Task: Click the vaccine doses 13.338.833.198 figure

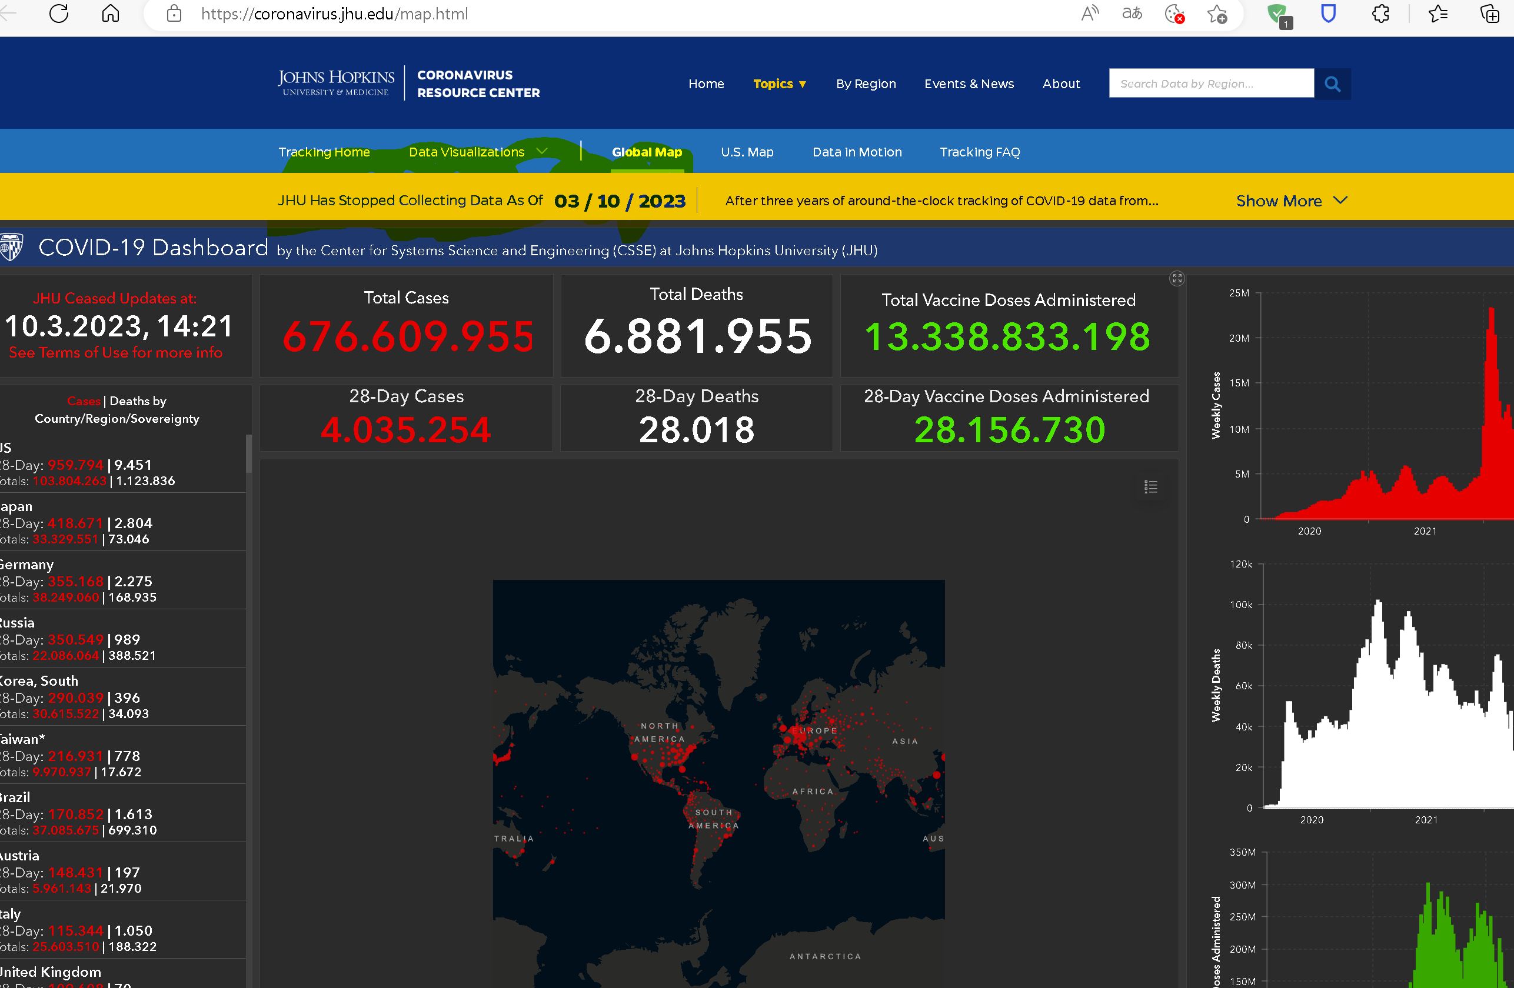Action: point(1007,336)
